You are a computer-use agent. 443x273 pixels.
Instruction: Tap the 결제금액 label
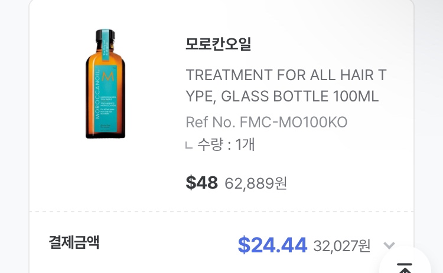pyautogui.click(x=74, y=242)
